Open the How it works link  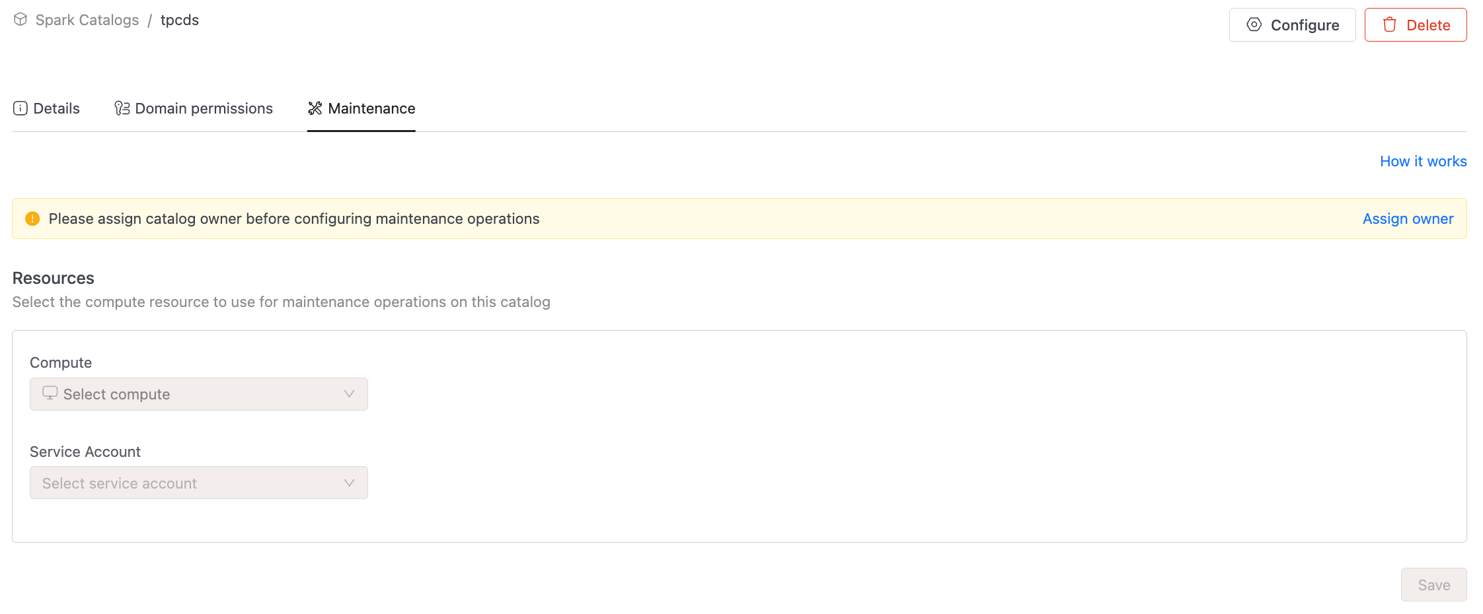point(1423,161)
